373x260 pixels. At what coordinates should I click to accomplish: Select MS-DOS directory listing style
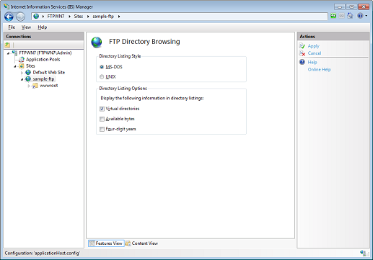[102, 67]
